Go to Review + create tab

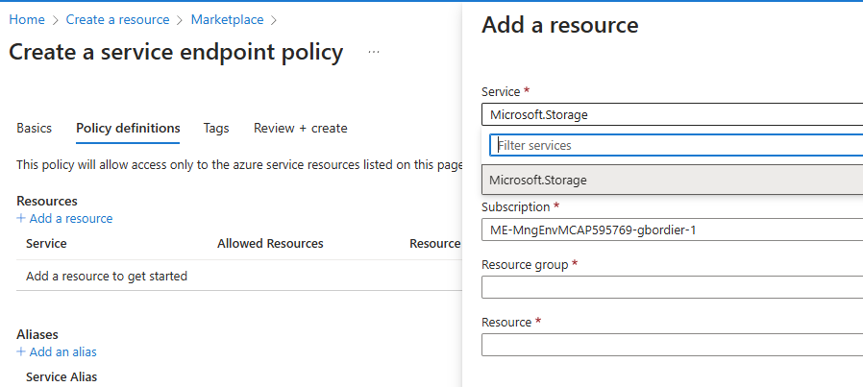(x=301, y=128)
